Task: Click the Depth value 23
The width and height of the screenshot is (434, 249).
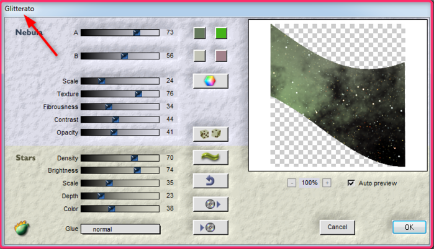Action: (170, 196)
